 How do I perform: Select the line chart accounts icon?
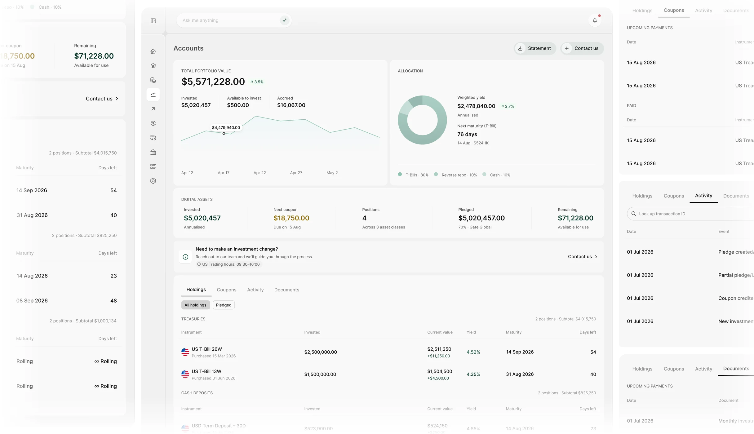pyautogui.click(x=153, y=95)
